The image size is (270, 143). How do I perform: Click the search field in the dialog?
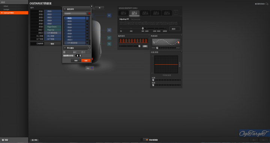tap(75, 13)
